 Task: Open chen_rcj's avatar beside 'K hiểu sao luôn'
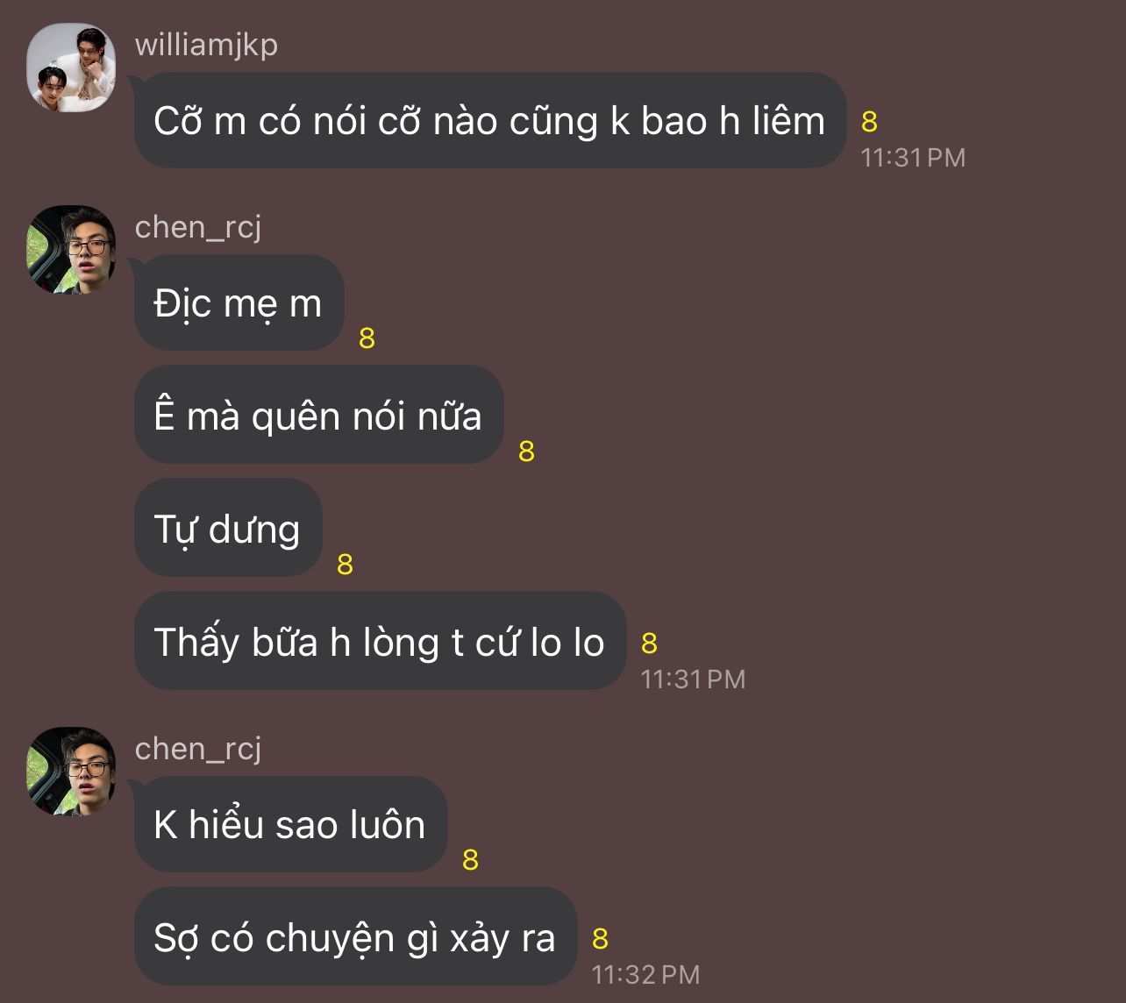click(71, 772)
